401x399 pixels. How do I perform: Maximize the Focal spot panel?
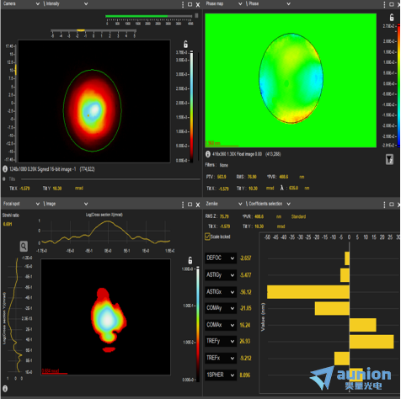(x=190, y=205)
